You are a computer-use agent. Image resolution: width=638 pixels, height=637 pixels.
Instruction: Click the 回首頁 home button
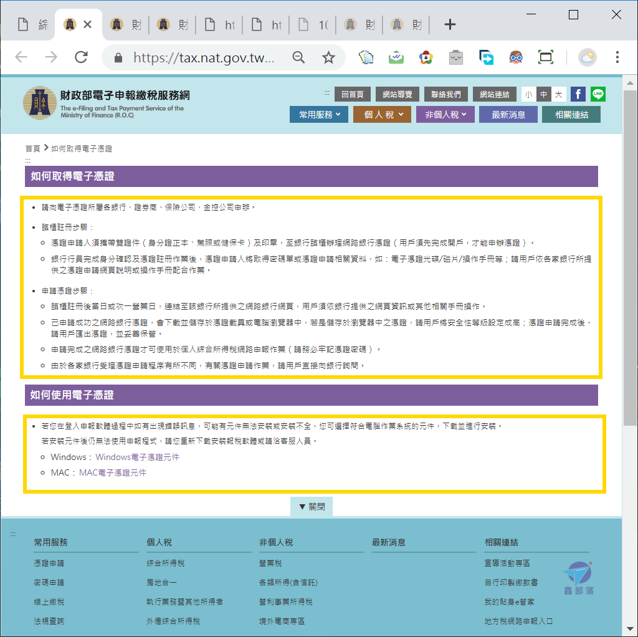pyautogui.click(x=353, y=93)
